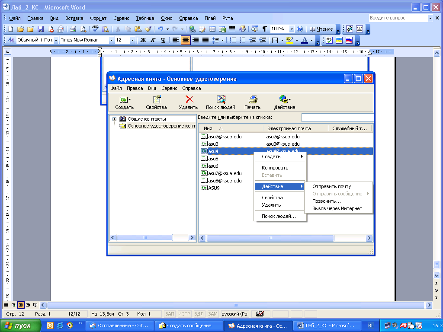The height and width of the screenshot is (332, 443).
Task: Select Позвонить... in submenu
Action: click(338, 201)
